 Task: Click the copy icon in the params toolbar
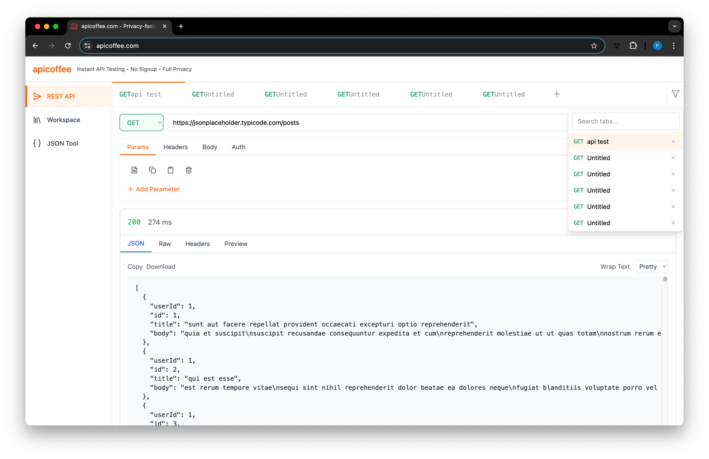152,170
